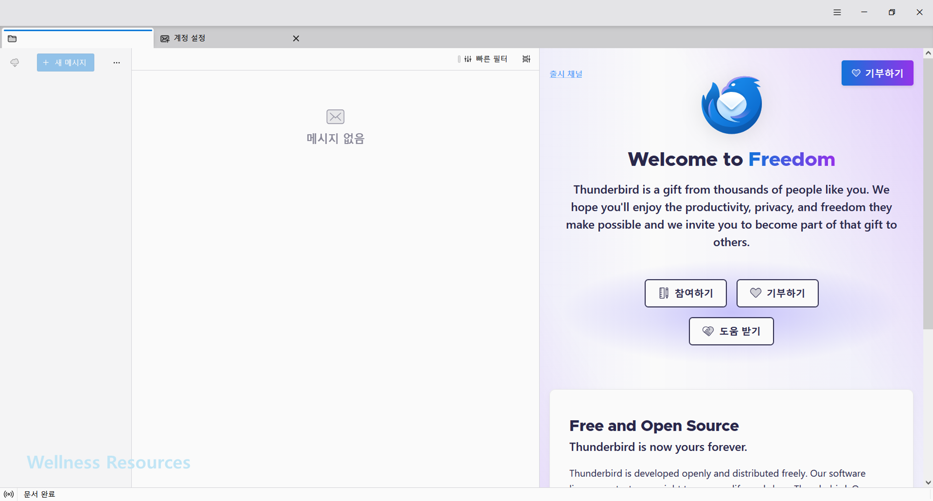Click the text Thunderbird is now yours forever
This screenshot has width=933, height=501.
pyautogui.click(x=658, y=447)
